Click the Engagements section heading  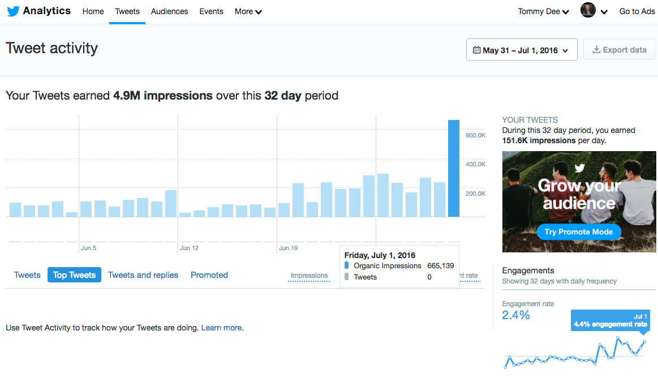[x=528, y=271]
